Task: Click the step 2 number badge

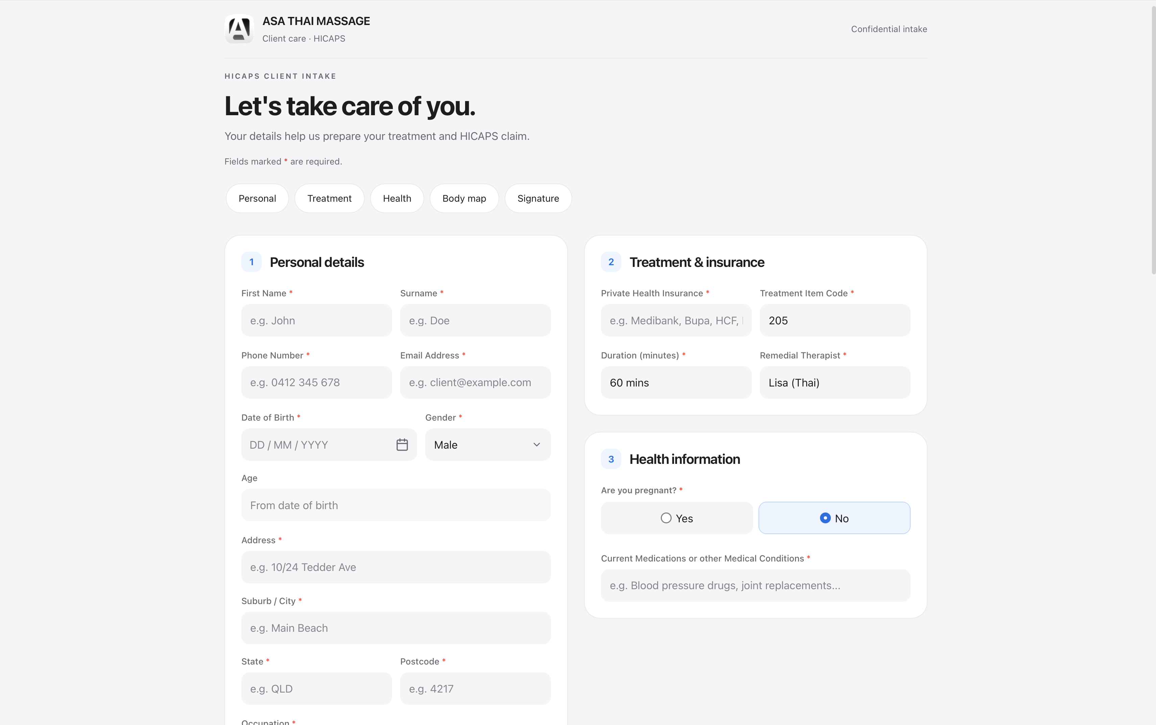Action: [610, 262]
